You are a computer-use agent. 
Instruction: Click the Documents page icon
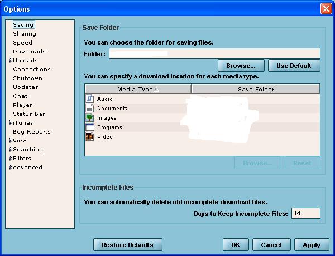point(90,108)
